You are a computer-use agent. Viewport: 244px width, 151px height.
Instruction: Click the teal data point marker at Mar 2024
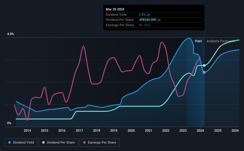tap(204, 65)
